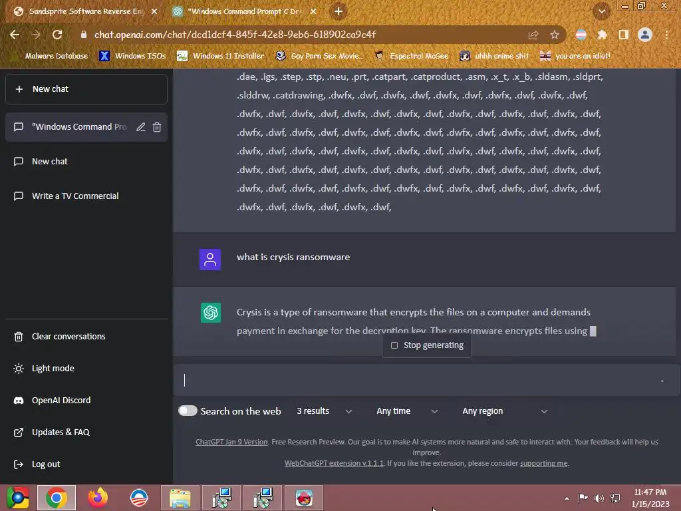Open the Chrome profile avatar
This screenshot has width=681, height=511.
645,35
